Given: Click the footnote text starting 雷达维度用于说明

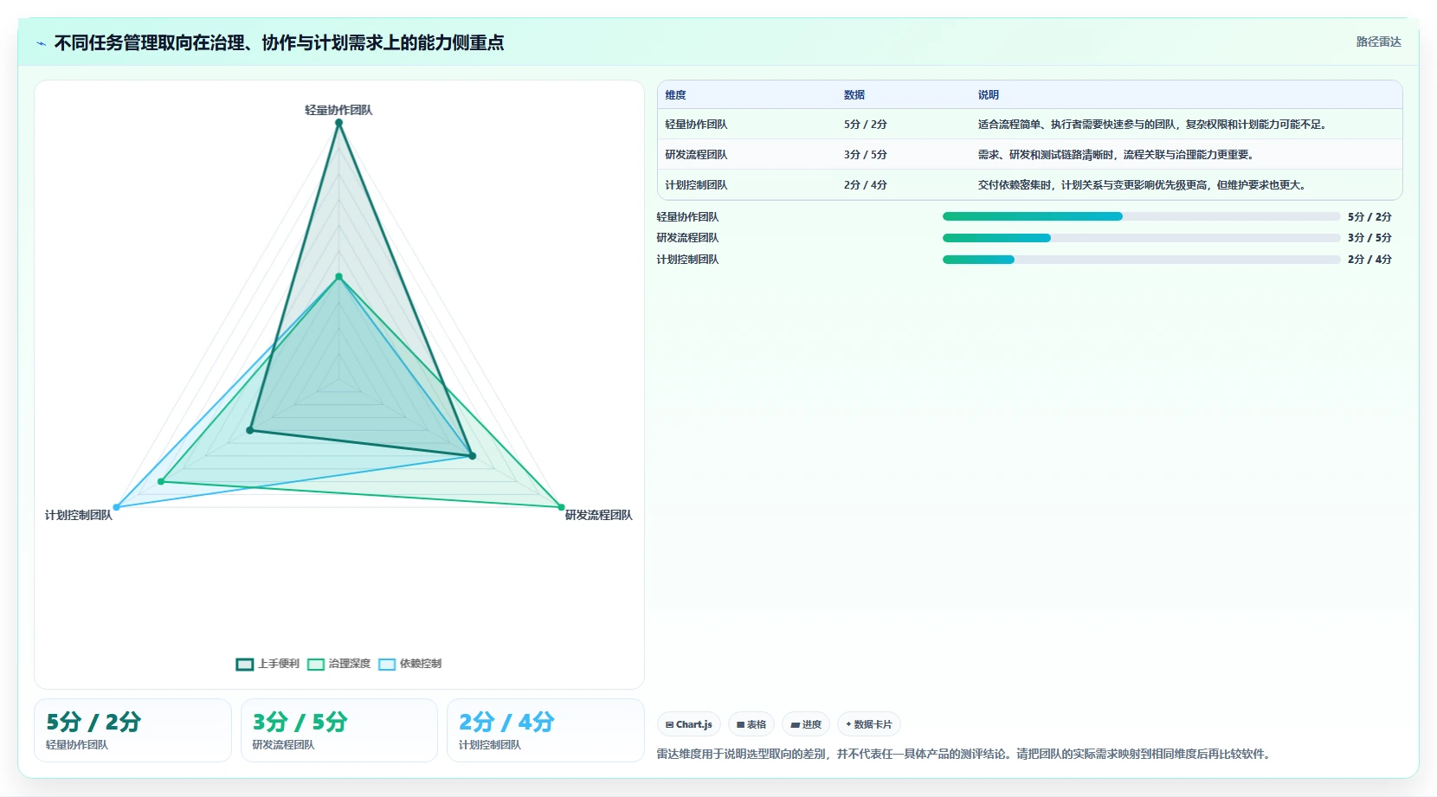Looking at the screenshot, I should (965, 755).
